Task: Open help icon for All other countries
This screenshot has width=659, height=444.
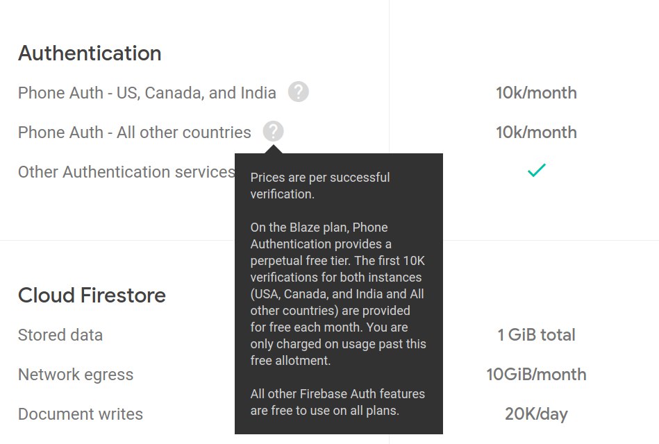Action: [273, 132]
